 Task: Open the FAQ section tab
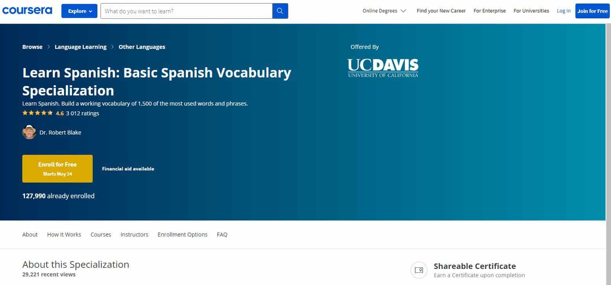point(222,234)
